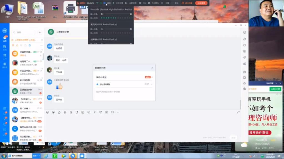This screenshot has height=159, width=284.
Task: Select the blue document filter icon above the chat list
Action: click(x=30, y=45)
